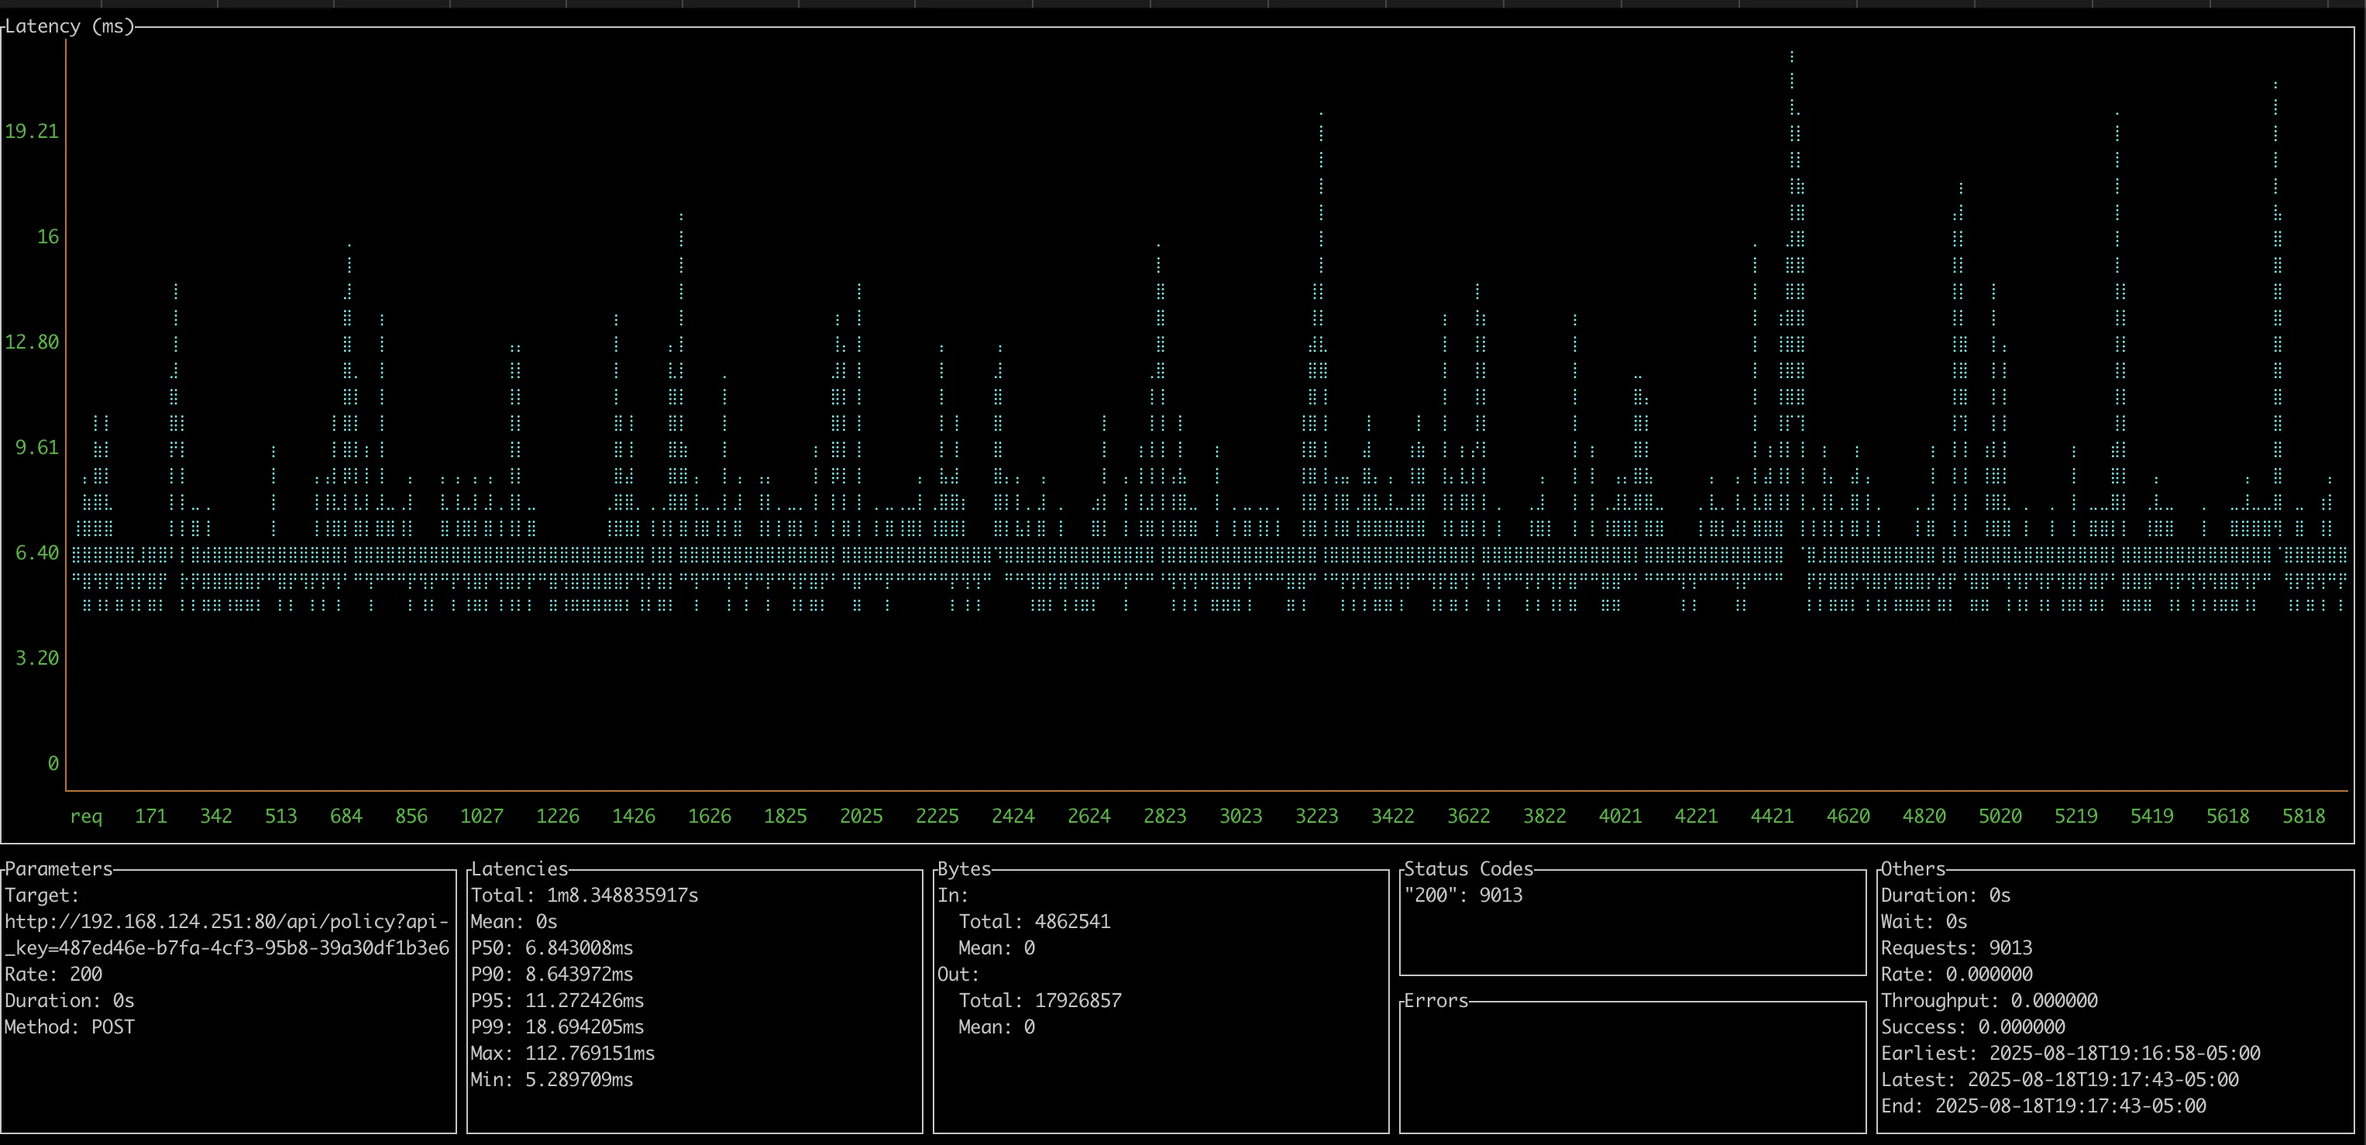Click x-axis tick 2424
Image resolution: width=2366 pixels, height=1145 pixels.
coord(1013,817)
